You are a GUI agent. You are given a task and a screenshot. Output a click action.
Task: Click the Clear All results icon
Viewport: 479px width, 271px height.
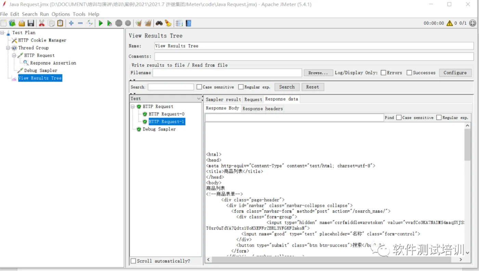(x=148, y=23)
